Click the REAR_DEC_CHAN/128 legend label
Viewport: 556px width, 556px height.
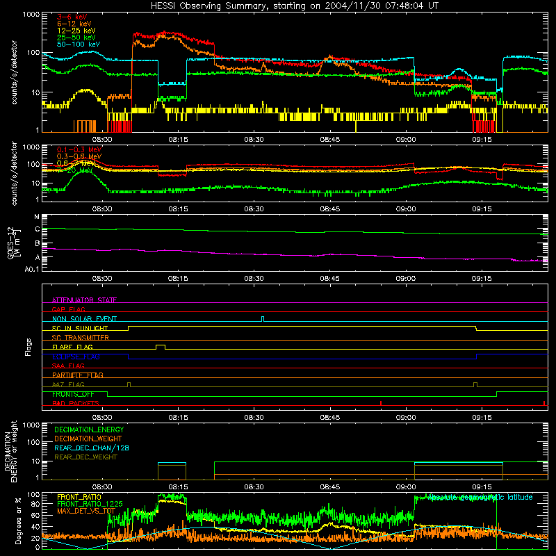tap(92, 448)
